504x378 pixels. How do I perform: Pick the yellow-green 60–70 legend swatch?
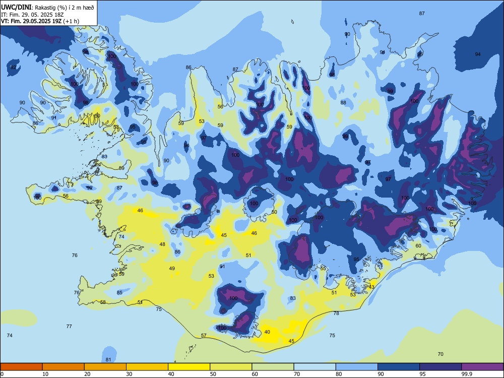tap(273, 367)
